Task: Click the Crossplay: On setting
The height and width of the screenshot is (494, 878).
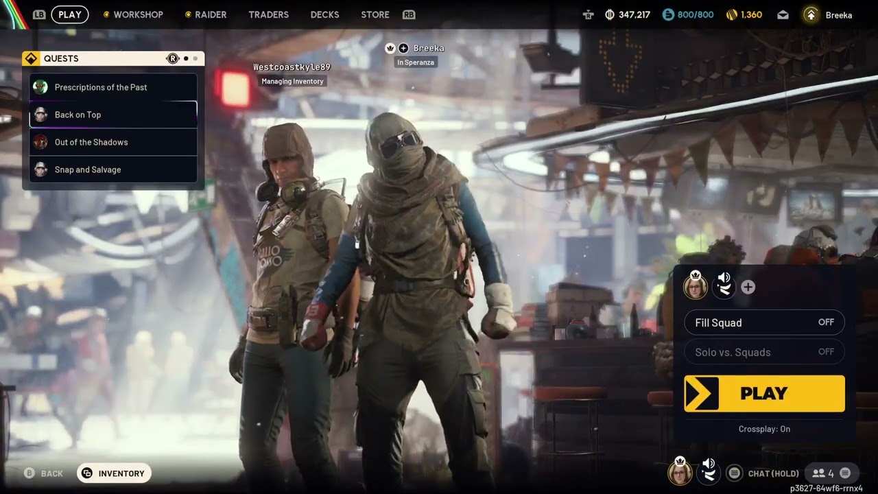Action: tap(764, 429)
